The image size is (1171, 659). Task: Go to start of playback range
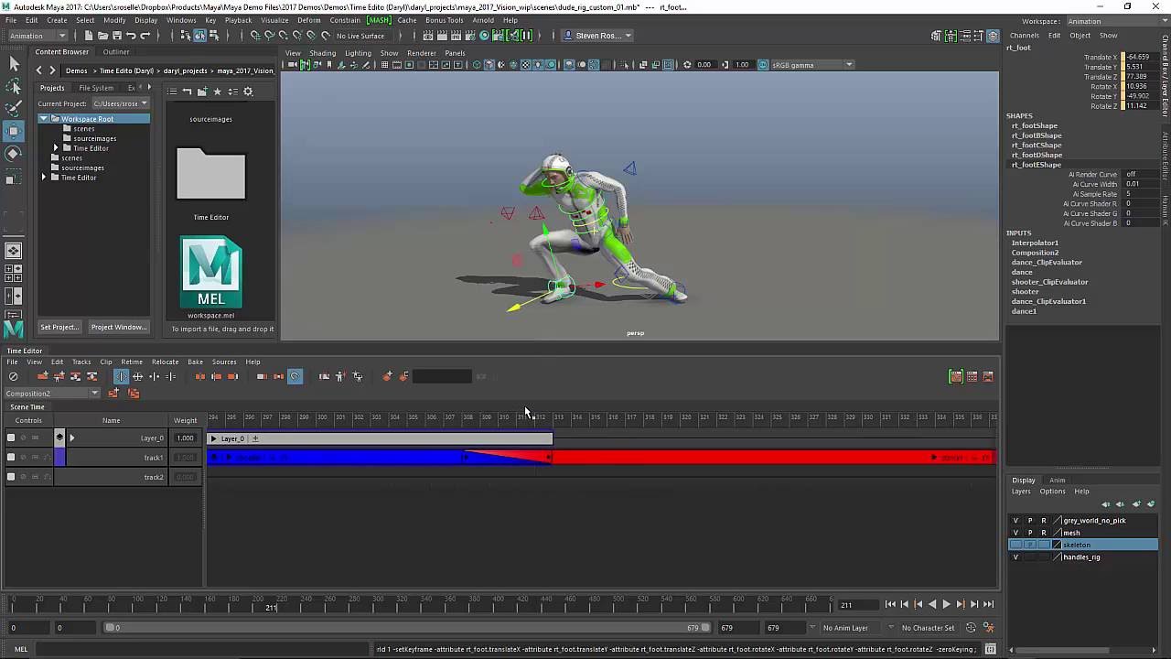point(890,604)
